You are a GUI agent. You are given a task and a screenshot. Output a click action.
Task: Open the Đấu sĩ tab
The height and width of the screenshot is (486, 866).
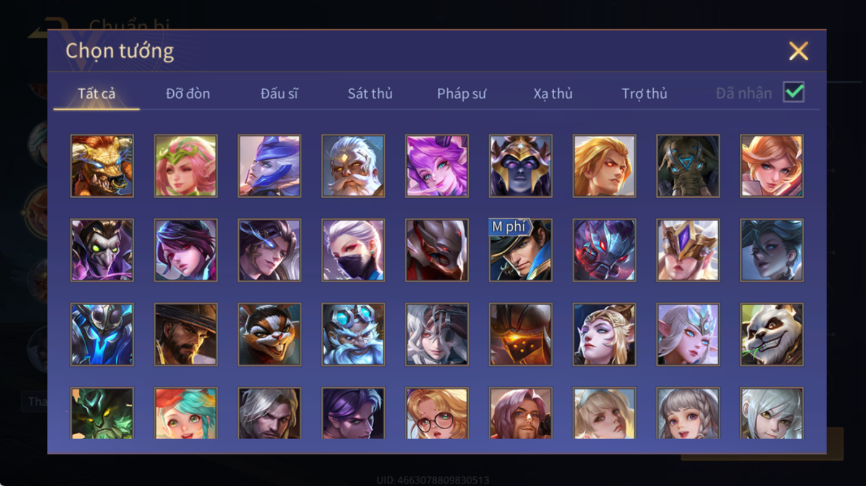coord(279,94)
